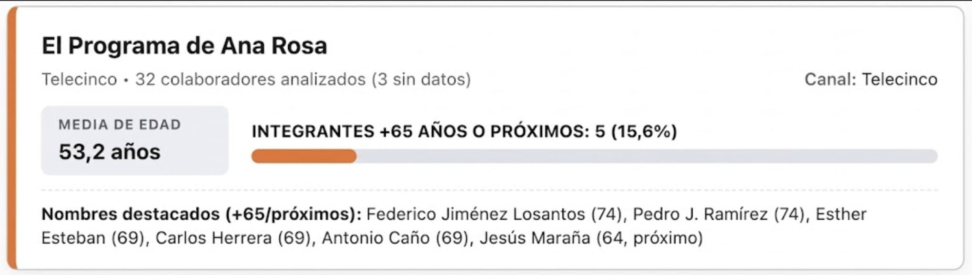Click the 53,2 años value
Screen dimensions: 972x275
(110, 152)
